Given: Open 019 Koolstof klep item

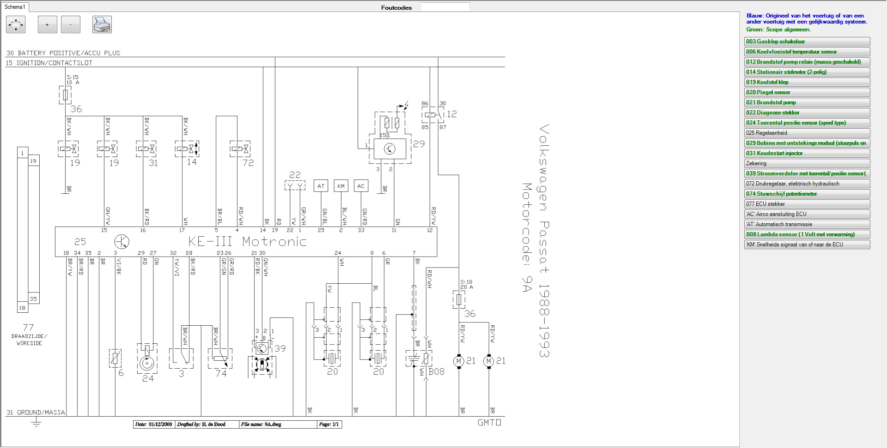Looking at the screenshot, I should (x=807, y=82).
